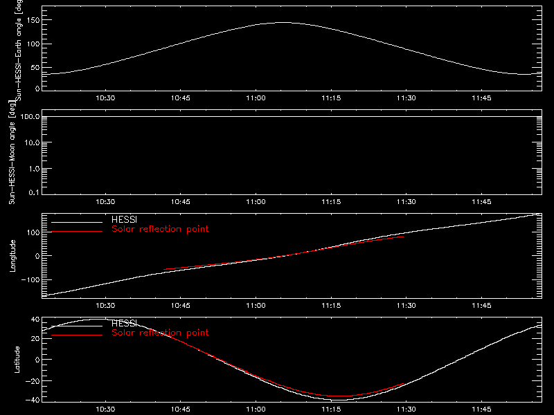Click 10:45 time label under Moon angle plot
Image resolution: width=554 pixels, height=415 pixels.
tap(181, 201)
